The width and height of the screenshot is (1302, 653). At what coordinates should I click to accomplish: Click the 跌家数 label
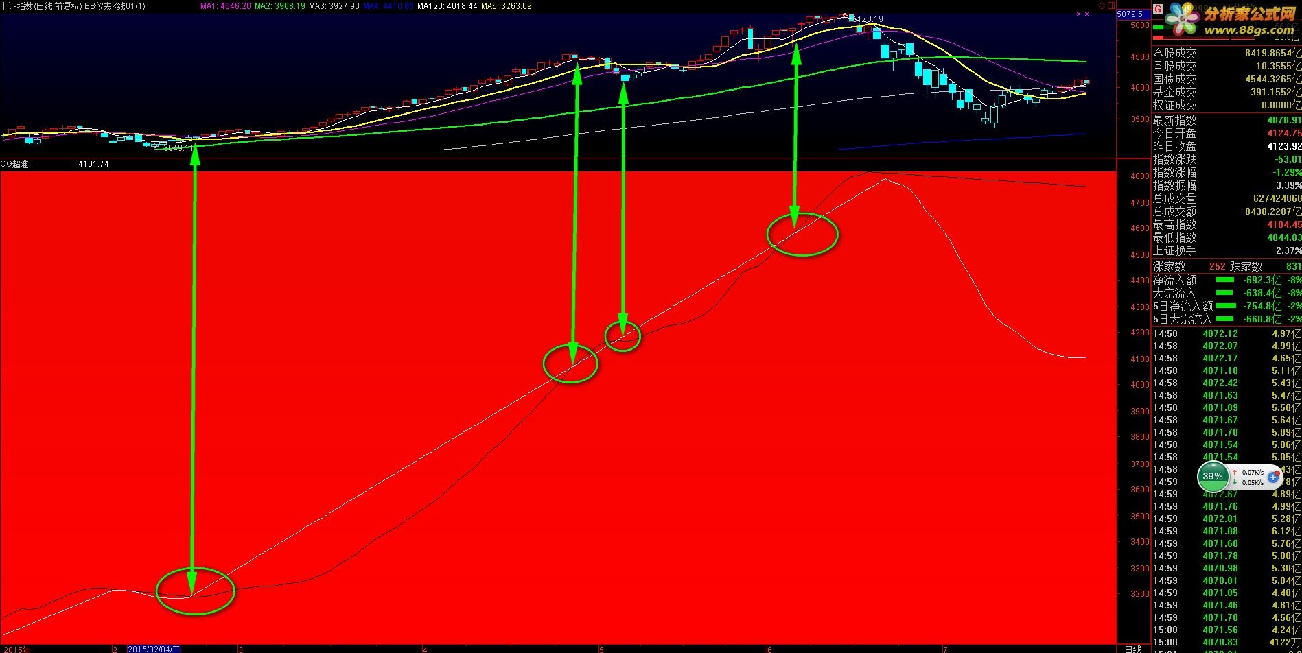1246,266
